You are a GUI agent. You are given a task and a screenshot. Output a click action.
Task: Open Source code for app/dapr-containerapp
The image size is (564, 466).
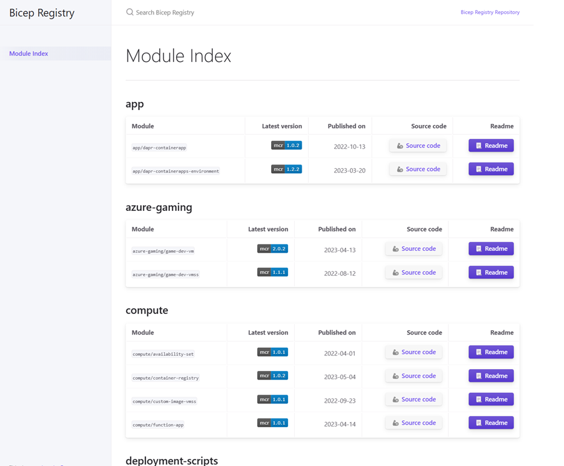coord(418,146)
